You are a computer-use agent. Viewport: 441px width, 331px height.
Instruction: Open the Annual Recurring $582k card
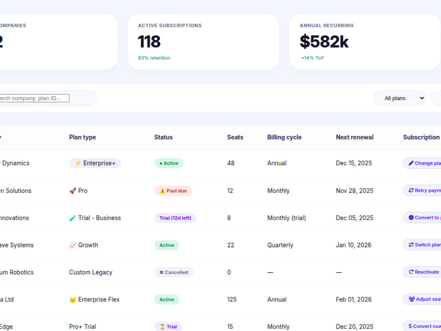pyautogui.click(x=365, y=41)
